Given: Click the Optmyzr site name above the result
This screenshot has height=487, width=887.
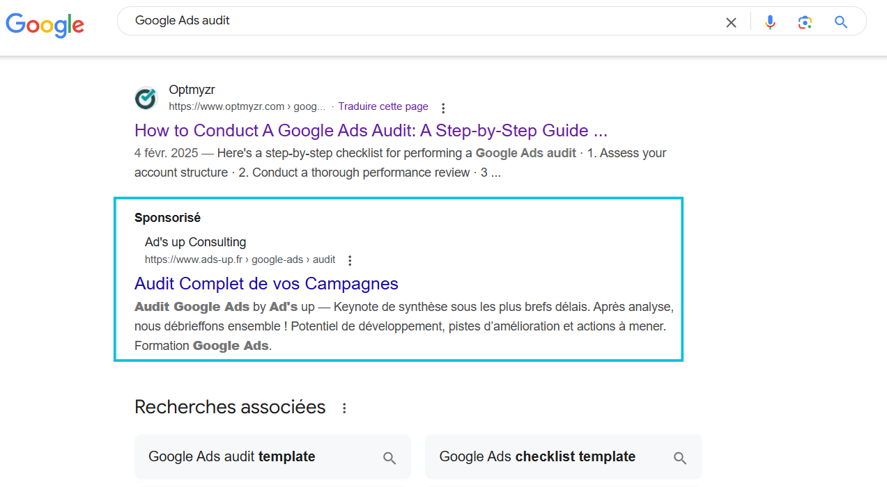Looking at the screenshot, I should pyautogui.click(x=192, y=90).
